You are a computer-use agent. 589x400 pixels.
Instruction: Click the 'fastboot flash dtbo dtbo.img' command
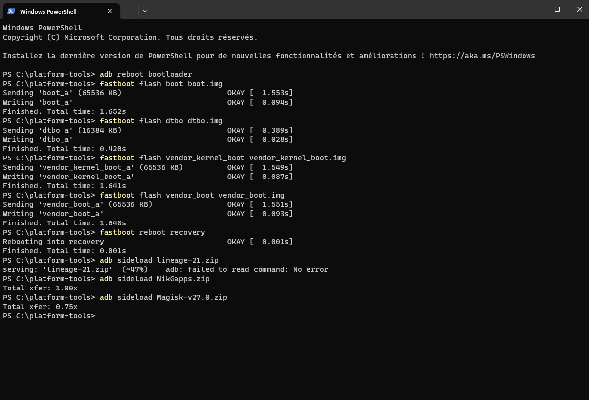pyautogui.click(x=161, y=121)
